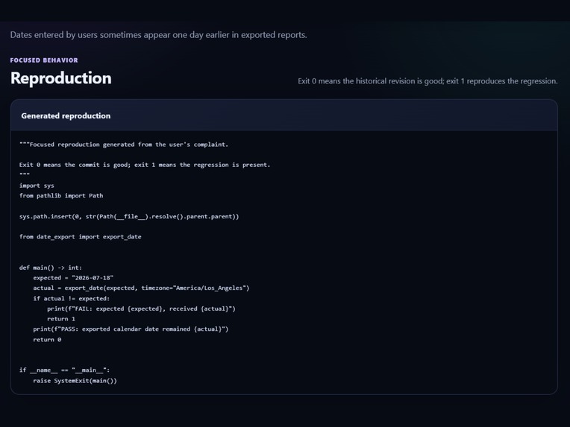Click the note 'Exit 0 means the historical revision is good'
Viewport: 570px width, 427px height.
click(x=427, y=81)
